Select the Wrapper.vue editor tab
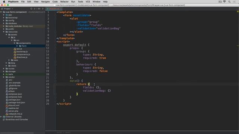 (54, 9)
